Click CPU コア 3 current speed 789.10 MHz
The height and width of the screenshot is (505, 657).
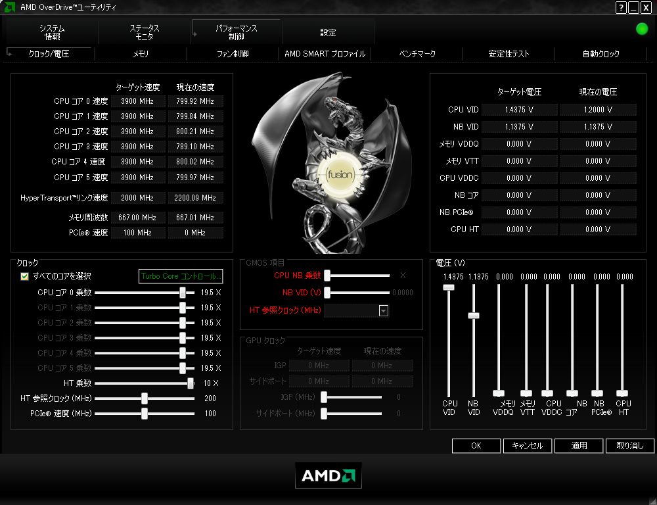coord(195,147)
